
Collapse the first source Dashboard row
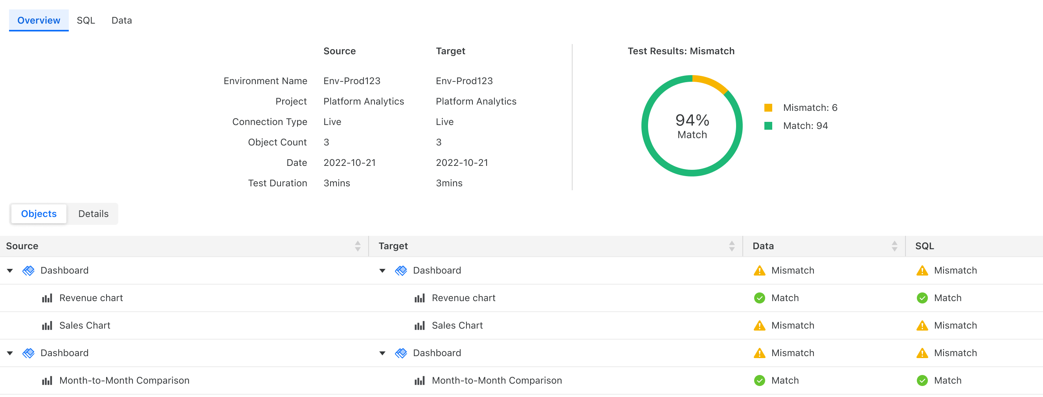tap(10, 270)
